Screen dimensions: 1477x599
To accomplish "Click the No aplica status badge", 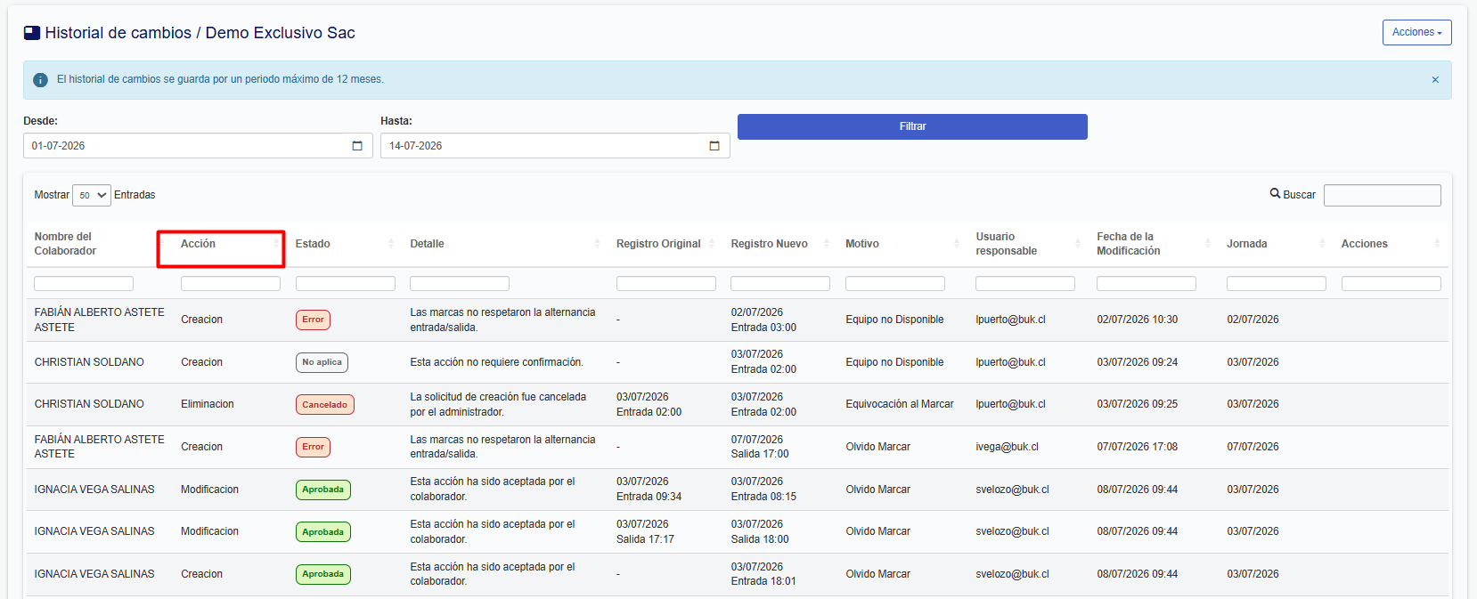I will (x=322, y=362).
